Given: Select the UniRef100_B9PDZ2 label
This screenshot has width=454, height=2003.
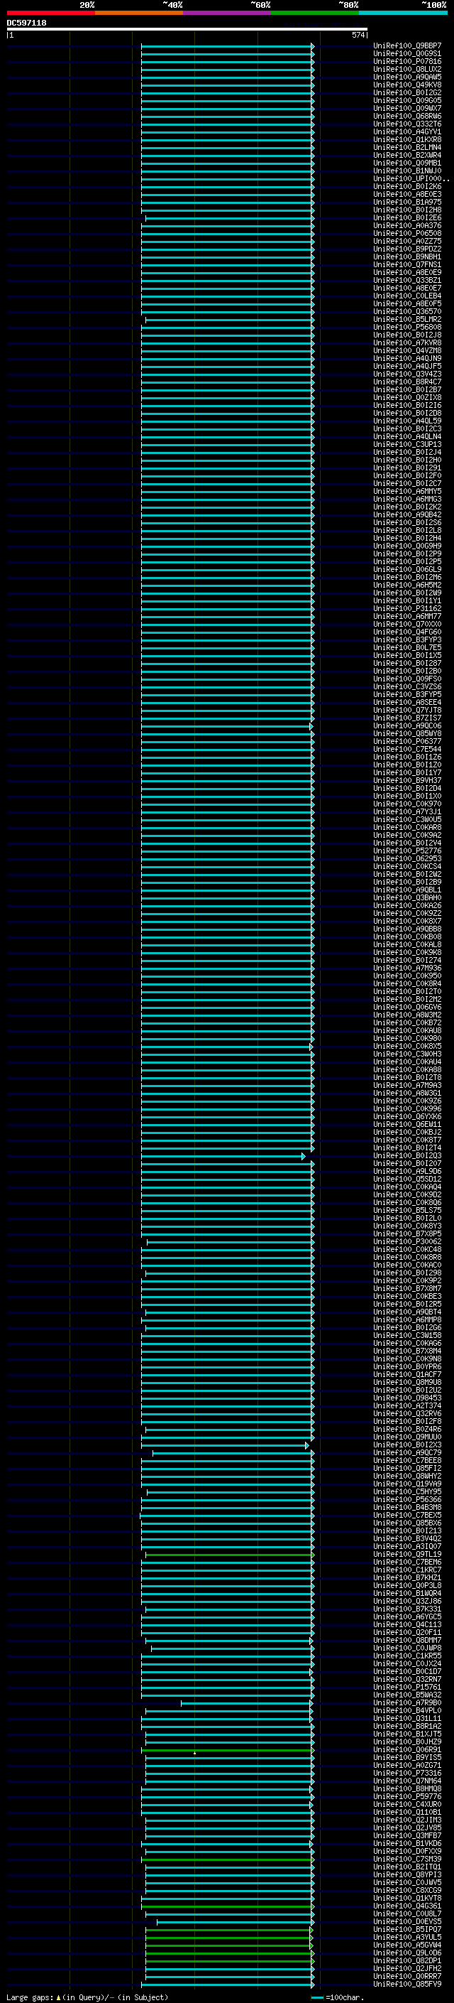Looking at the screenshot, I should [407, 249].
